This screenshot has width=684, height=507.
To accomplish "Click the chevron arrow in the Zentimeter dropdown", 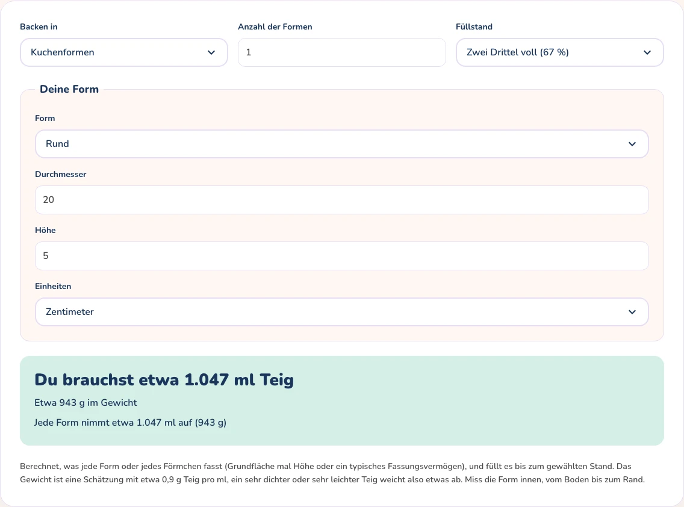I will click(632, 312).
